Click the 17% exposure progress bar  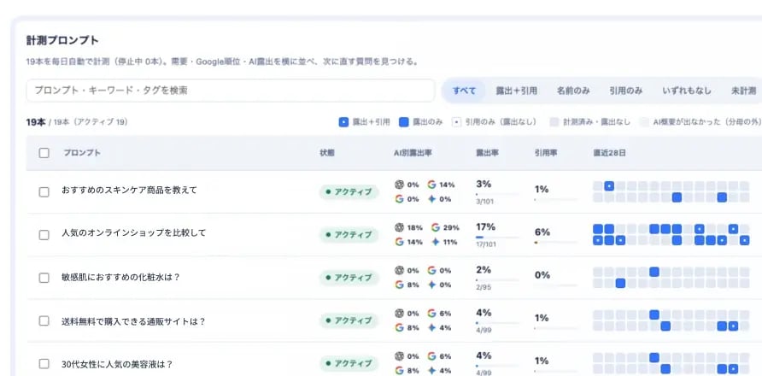pyautogui.click(x=498, y=238)
